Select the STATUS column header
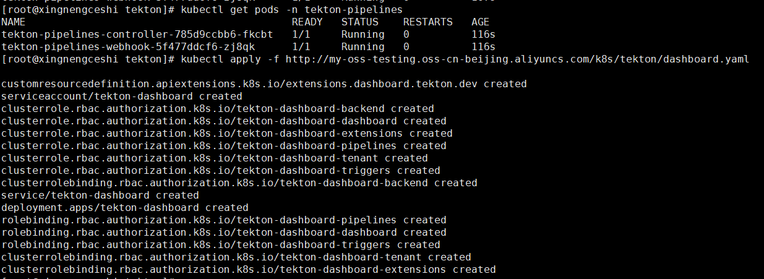Viewport: 764px width, 279px height. click(360, 22)
